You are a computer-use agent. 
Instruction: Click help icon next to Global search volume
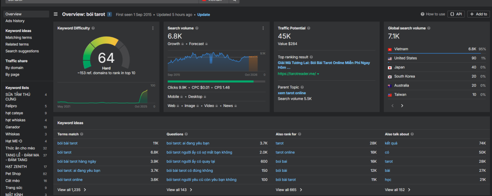(x=429, y=28)
